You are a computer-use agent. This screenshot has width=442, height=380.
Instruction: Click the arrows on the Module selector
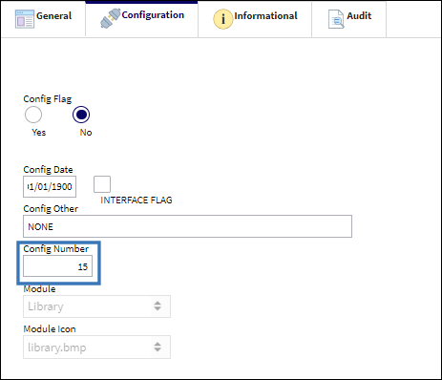point(158,306)
